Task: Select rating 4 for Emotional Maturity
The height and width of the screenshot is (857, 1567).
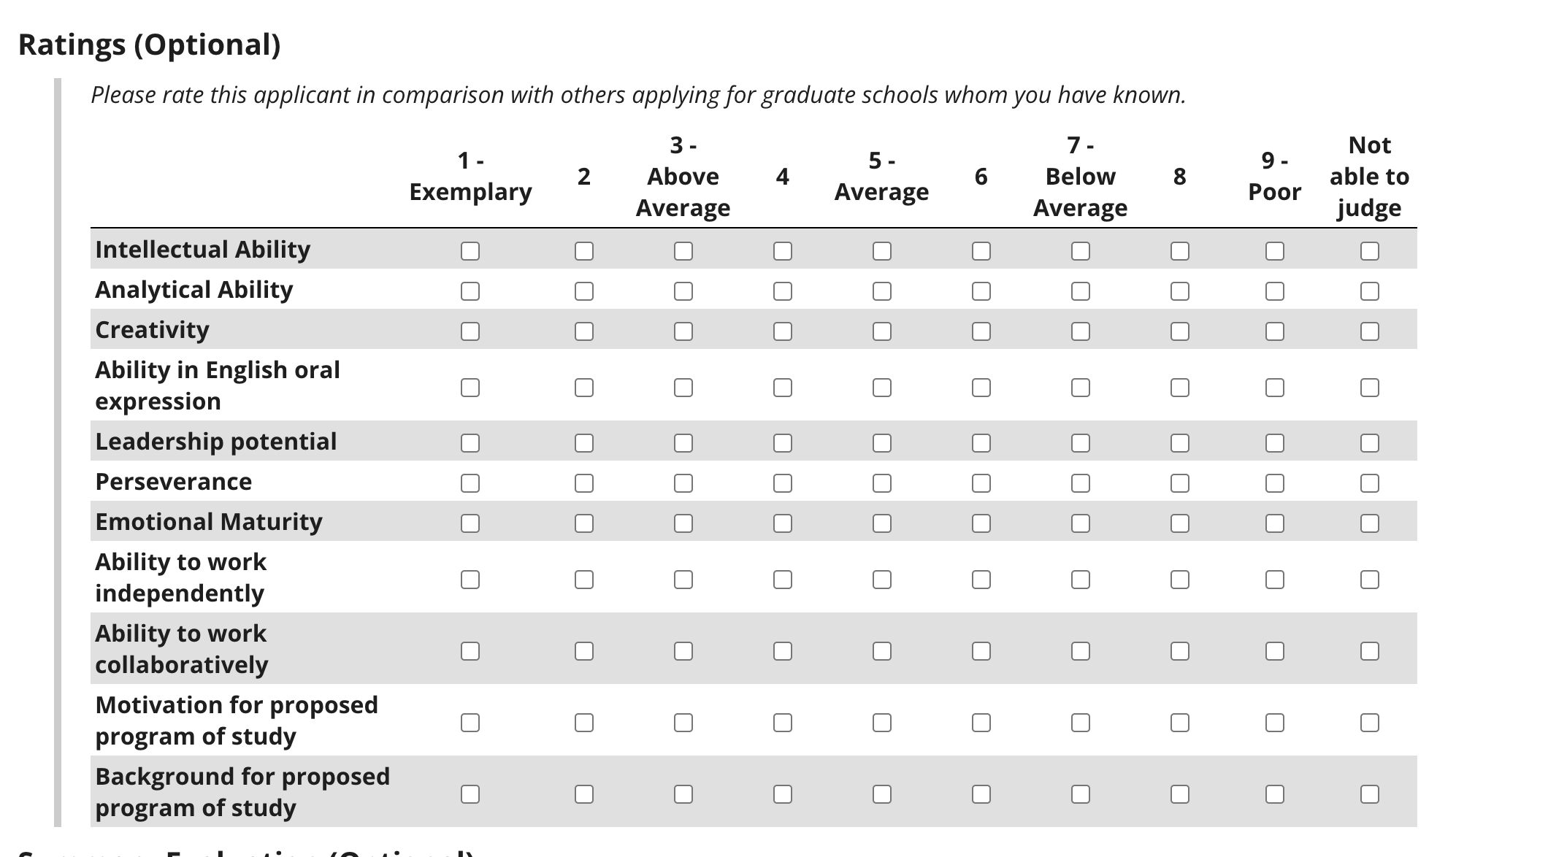Action: coord(783,523)
